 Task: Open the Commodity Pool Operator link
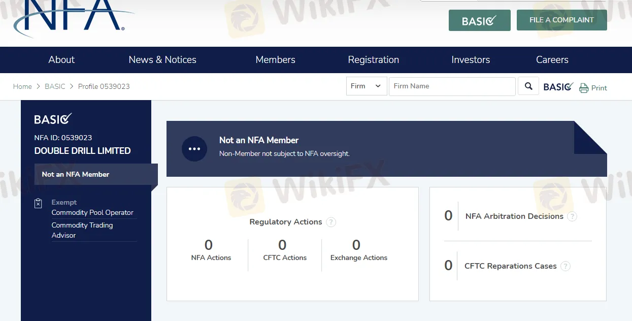[92, 212]
